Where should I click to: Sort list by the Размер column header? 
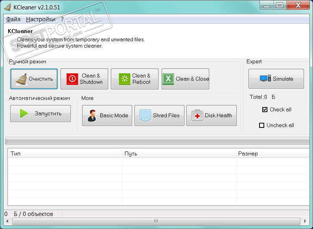pos(272,153)
